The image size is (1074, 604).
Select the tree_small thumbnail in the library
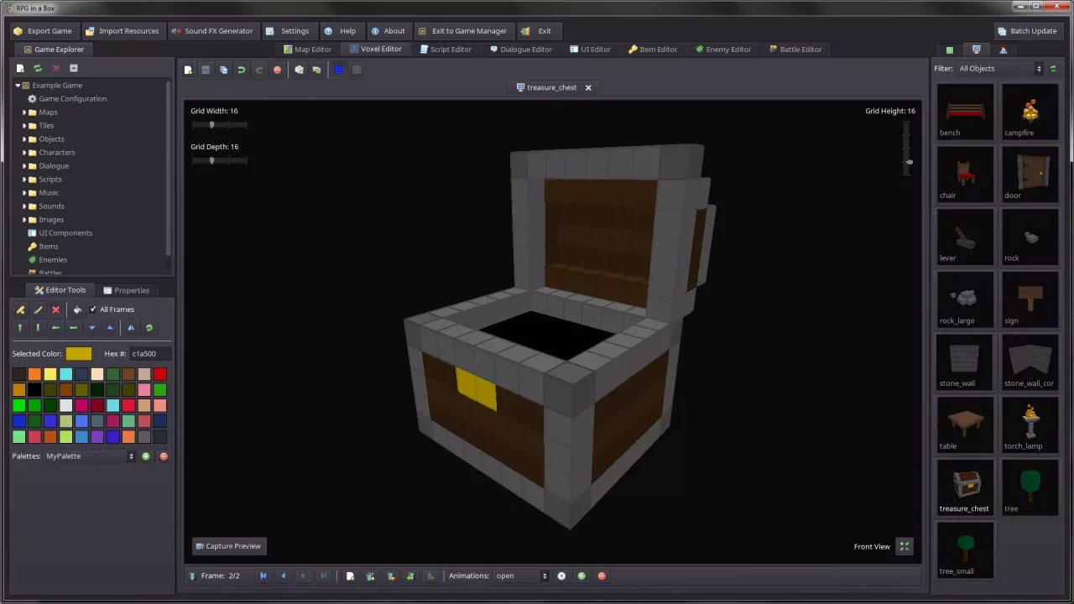point(964,549)
